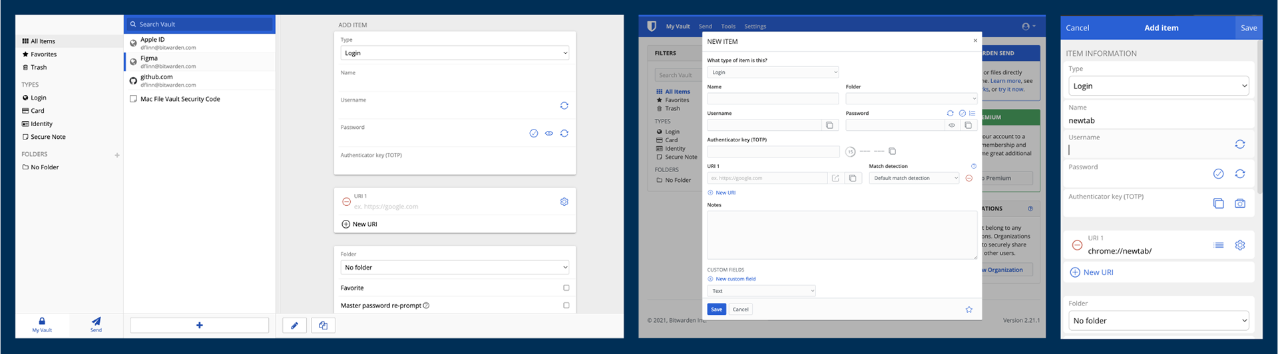Remove URI 1 in the desktop app form
The width and height of the screenshot is (1278, 354).
tap(346, 201)
